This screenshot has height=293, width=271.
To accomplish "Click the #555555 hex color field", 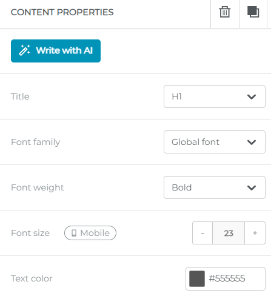I will click(227, 278).
